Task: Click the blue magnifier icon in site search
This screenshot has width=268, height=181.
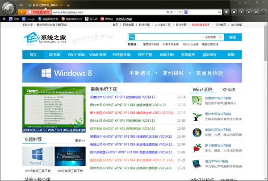Action: click(132, 37)
